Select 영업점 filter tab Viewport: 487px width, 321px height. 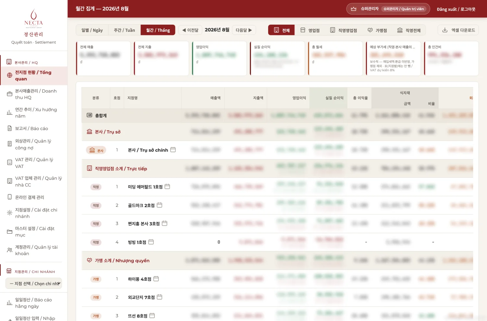click(x=310, y=30)
